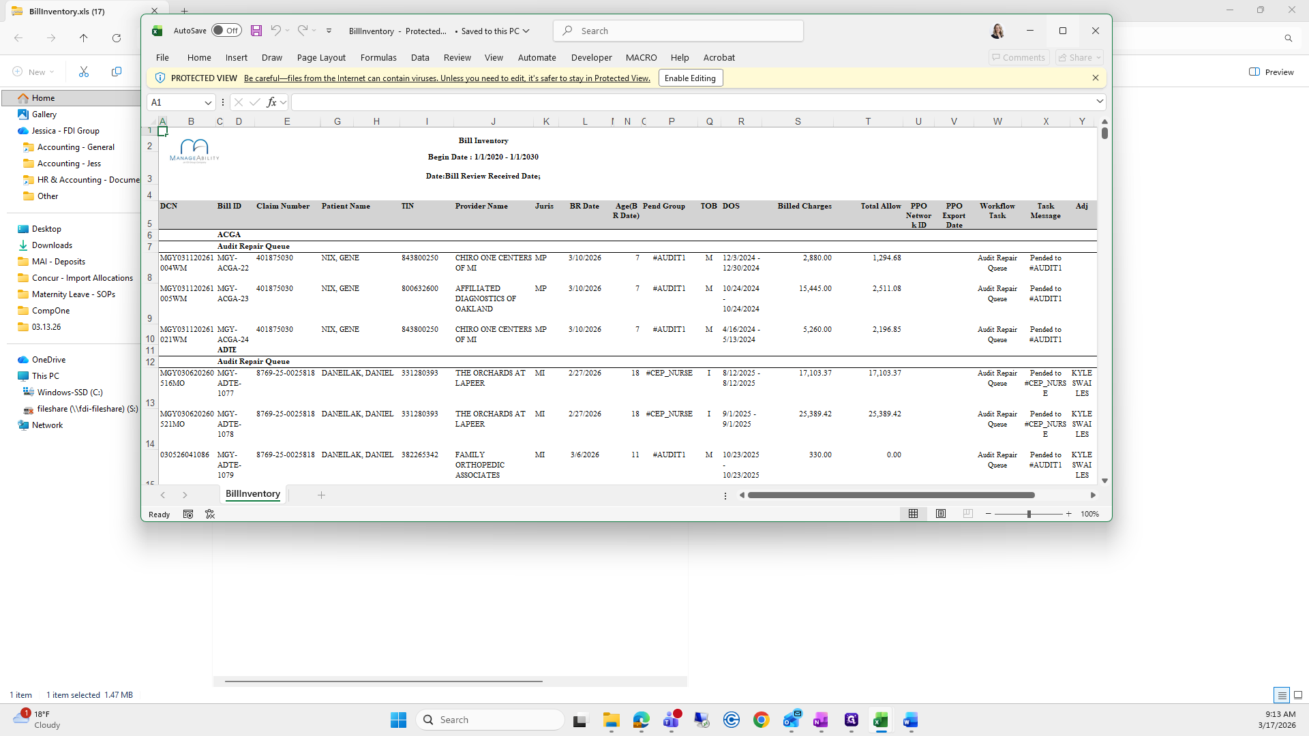Screen dimensions: 1309x736
Task: Click the Save icon in title bar
Action: pos(256,31)
